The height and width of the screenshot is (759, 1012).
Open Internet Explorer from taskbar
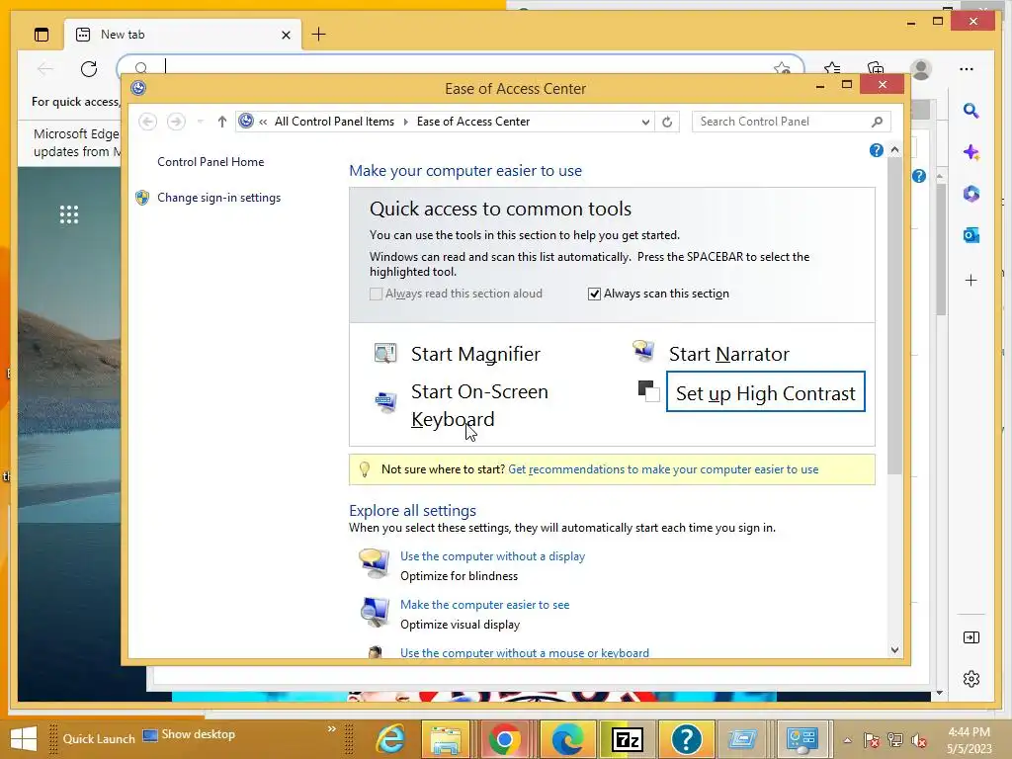[390, 739]
